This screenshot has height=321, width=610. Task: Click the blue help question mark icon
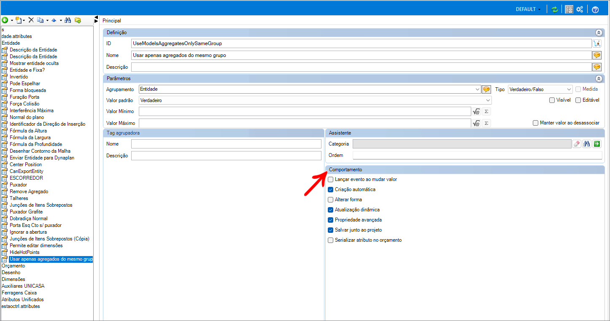pyautogui.click(x=595, y=10)
